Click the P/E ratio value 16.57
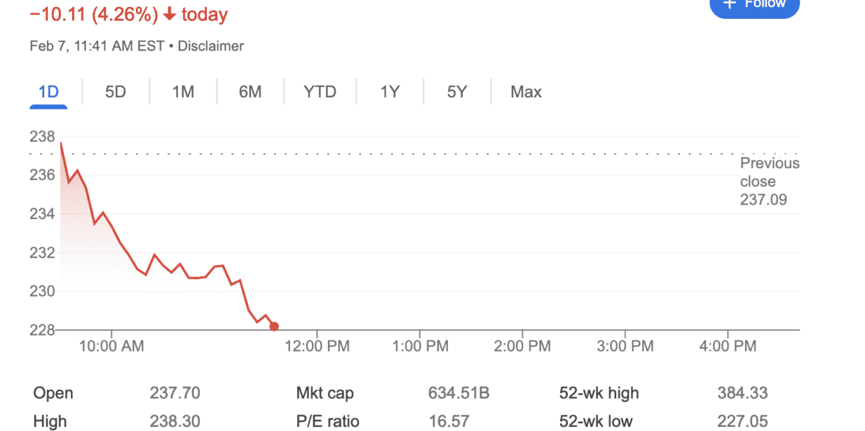The height and width of the screenshot is (431, 865). (449, 421)
